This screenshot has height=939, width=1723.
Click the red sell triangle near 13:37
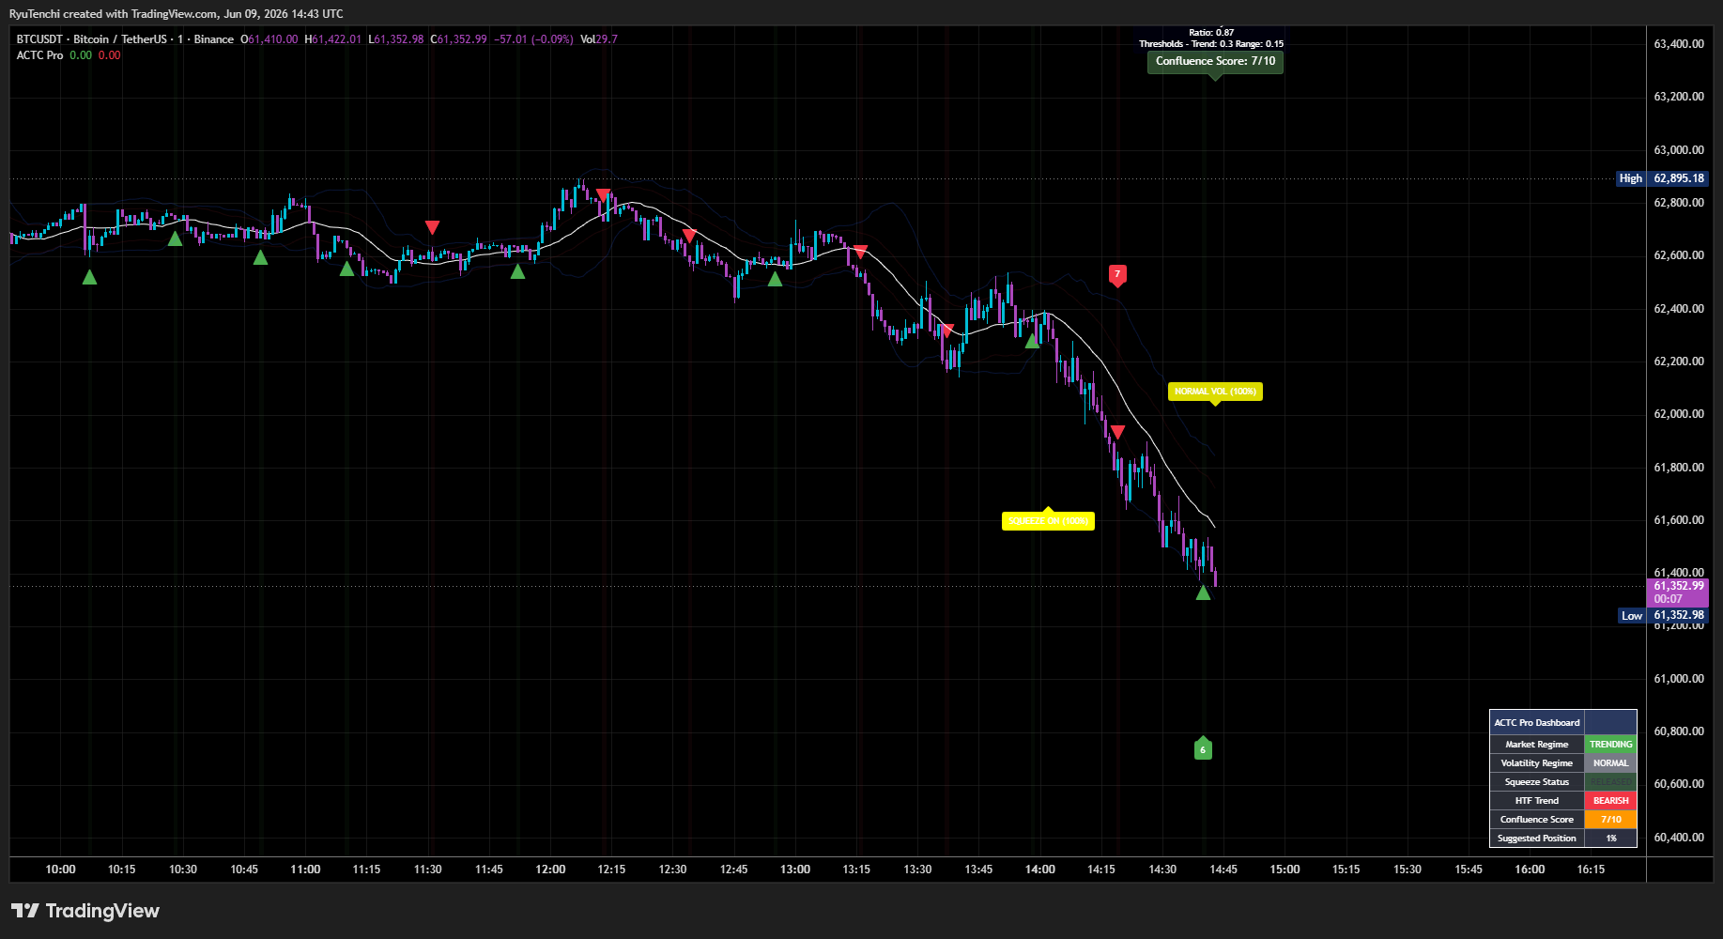tap(946, 331)
